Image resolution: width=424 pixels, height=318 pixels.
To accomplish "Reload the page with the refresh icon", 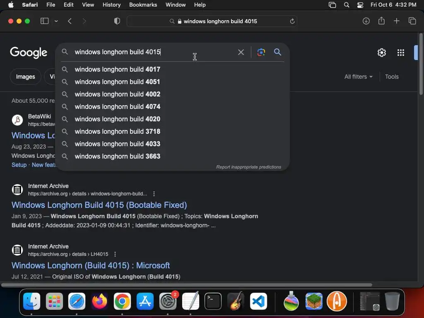I will pyautogui.click(x=292, y=21).
